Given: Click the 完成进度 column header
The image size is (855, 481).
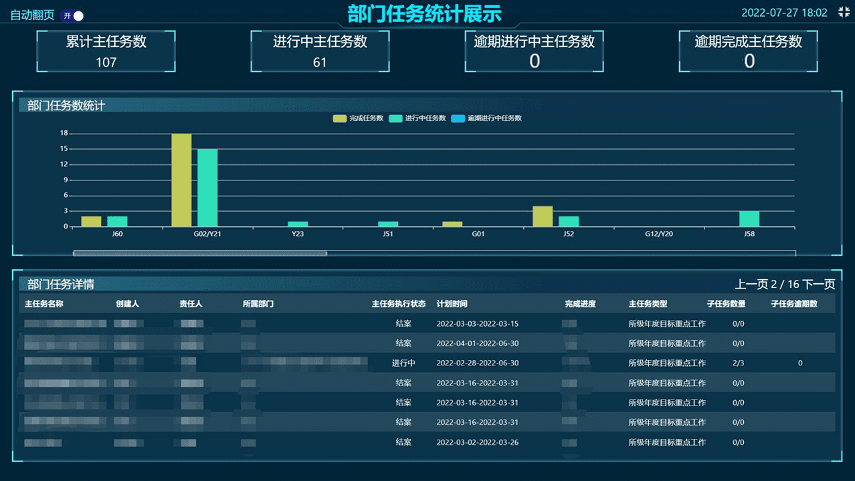Looking at the screenshot, I should pyautogui.click(x=580, y=303).
